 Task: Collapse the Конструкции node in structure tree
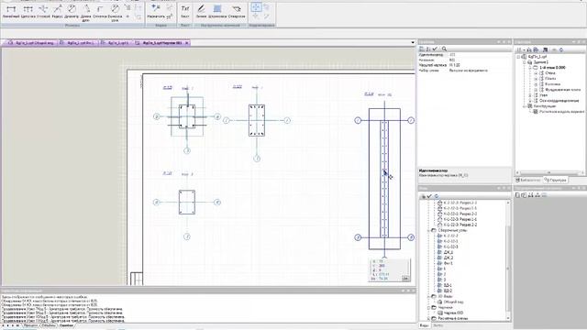point(525,106)
